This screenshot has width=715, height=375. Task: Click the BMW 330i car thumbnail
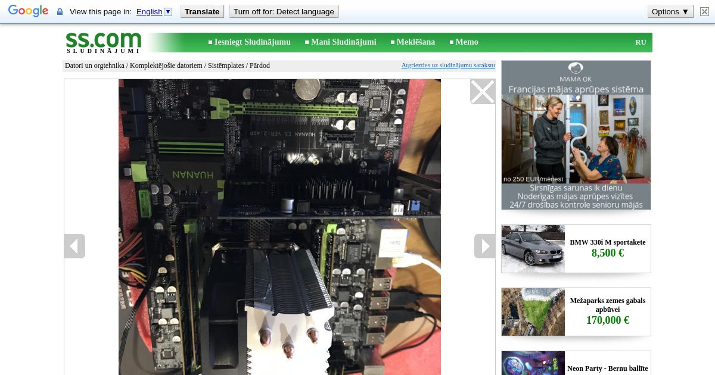[x=533, y=249]
